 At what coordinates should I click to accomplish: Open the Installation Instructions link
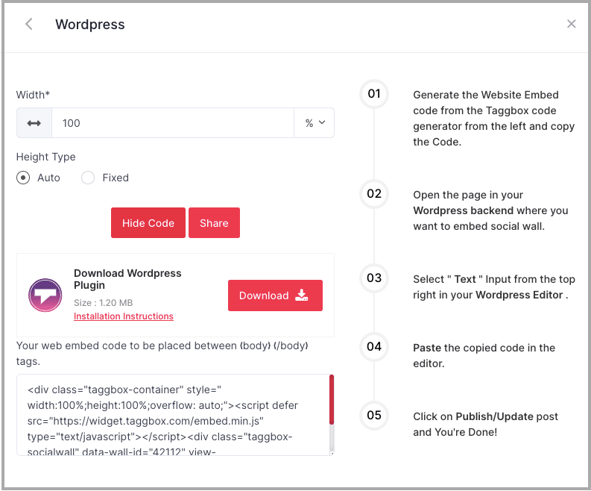124,316
